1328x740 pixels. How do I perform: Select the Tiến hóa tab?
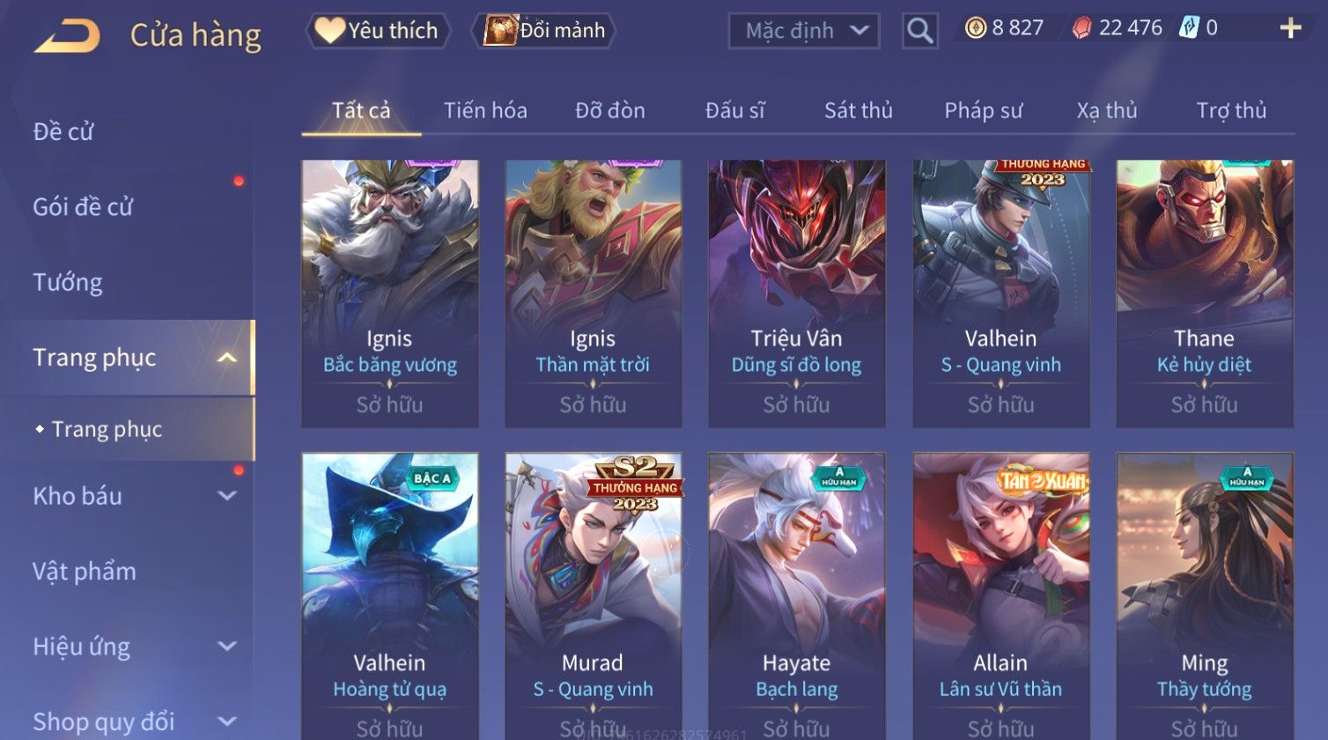click(x=485, y=110)
